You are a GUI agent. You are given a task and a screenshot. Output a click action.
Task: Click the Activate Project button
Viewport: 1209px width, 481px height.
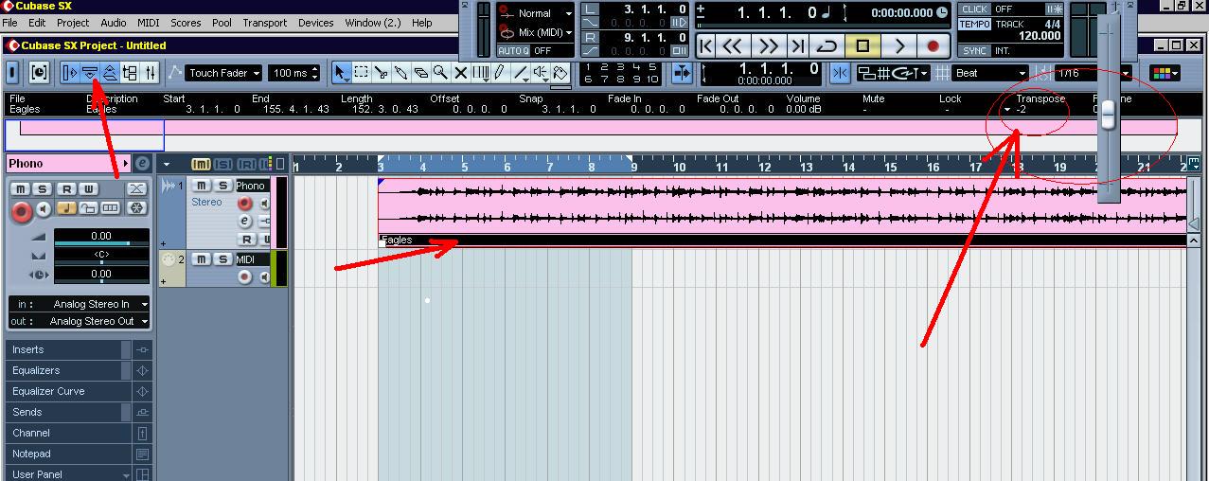(13, 73)
